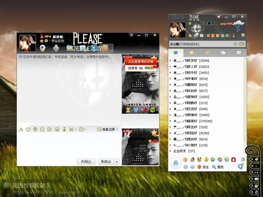The height and width of the screenshot is (197, 263).
Task: Switch to the star-shaped Qzone tab
Action: tap(191, 53)
